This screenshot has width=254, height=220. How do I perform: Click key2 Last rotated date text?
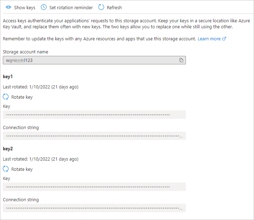41,159
